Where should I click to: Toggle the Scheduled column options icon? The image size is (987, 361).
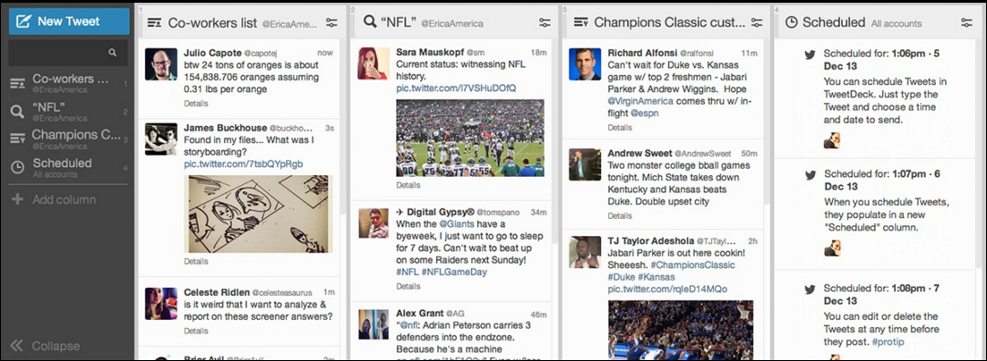coord(966,22)
